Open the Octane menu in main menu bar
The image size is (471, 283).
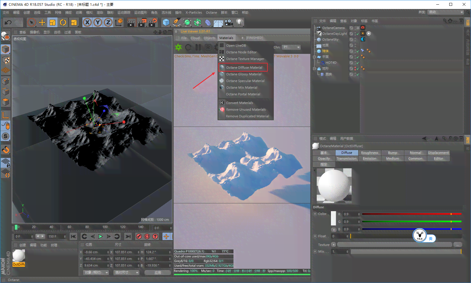tap(211, 12)
